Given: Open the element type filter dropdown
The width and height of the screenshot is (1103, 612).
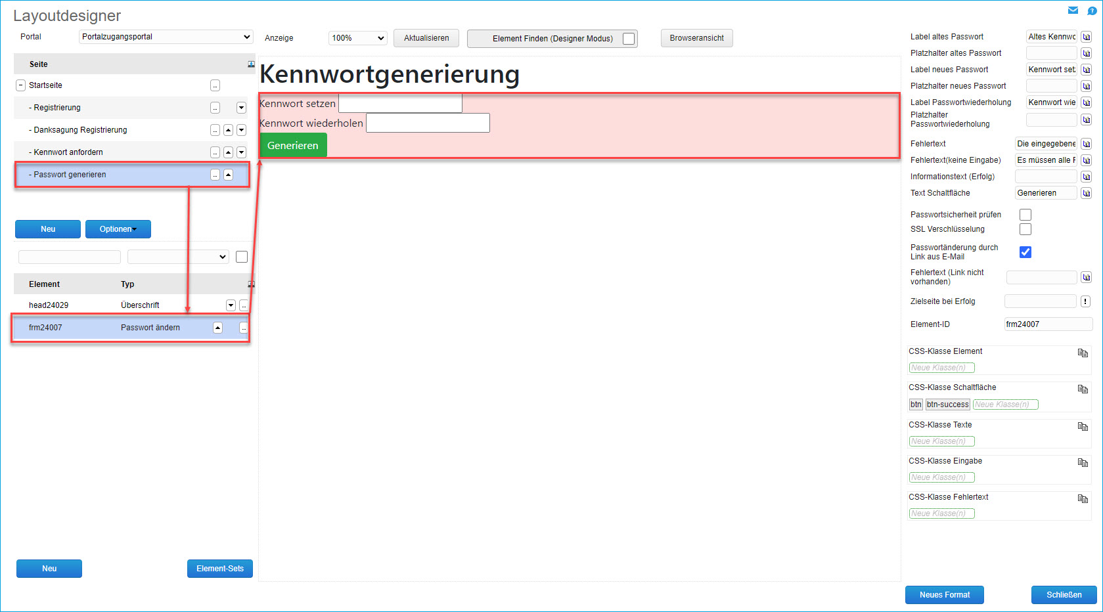Looking at the screenshot, I should pyautogui.click(x=178, y=257).
